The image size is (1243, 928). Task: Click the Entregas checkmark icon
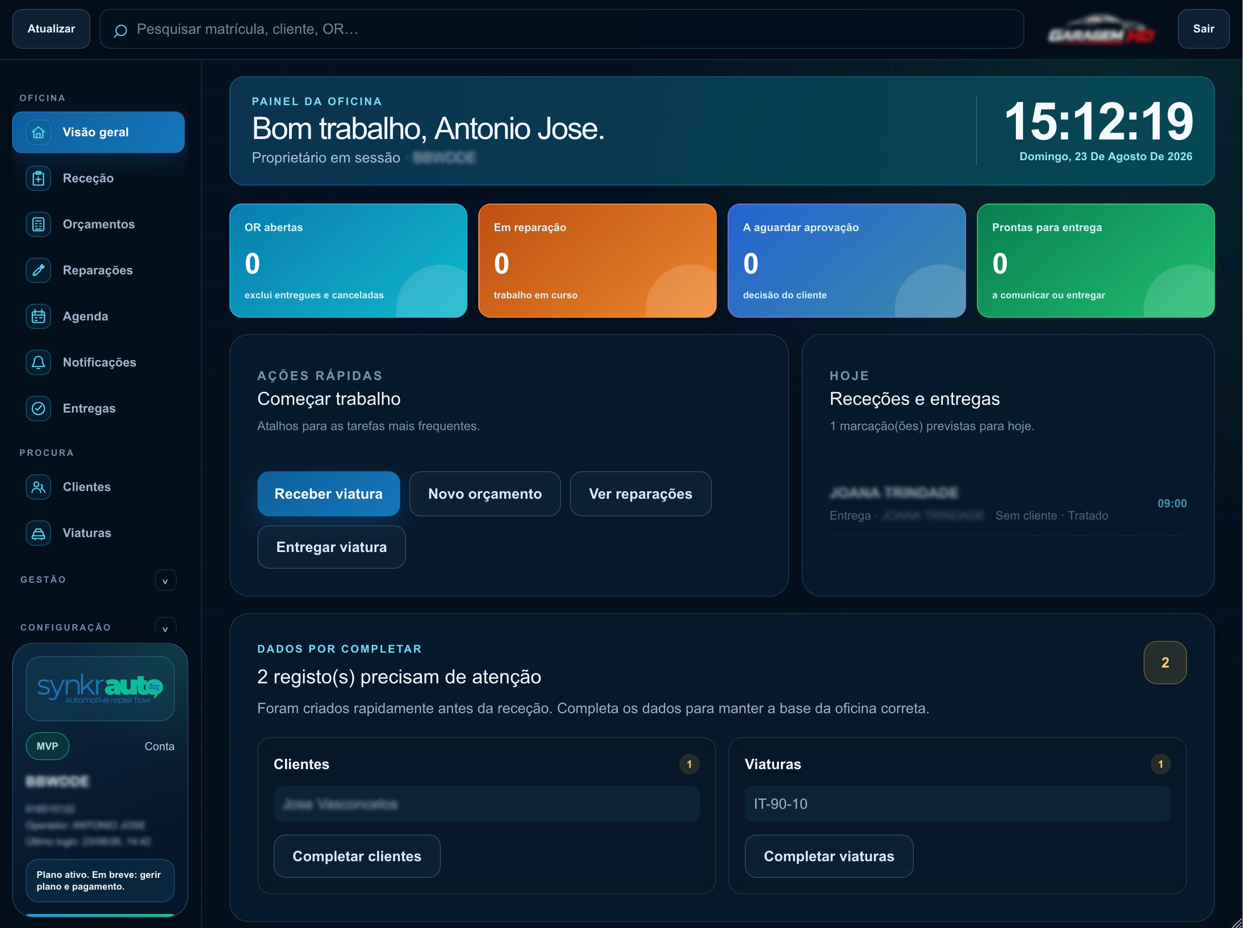point(38,408)
